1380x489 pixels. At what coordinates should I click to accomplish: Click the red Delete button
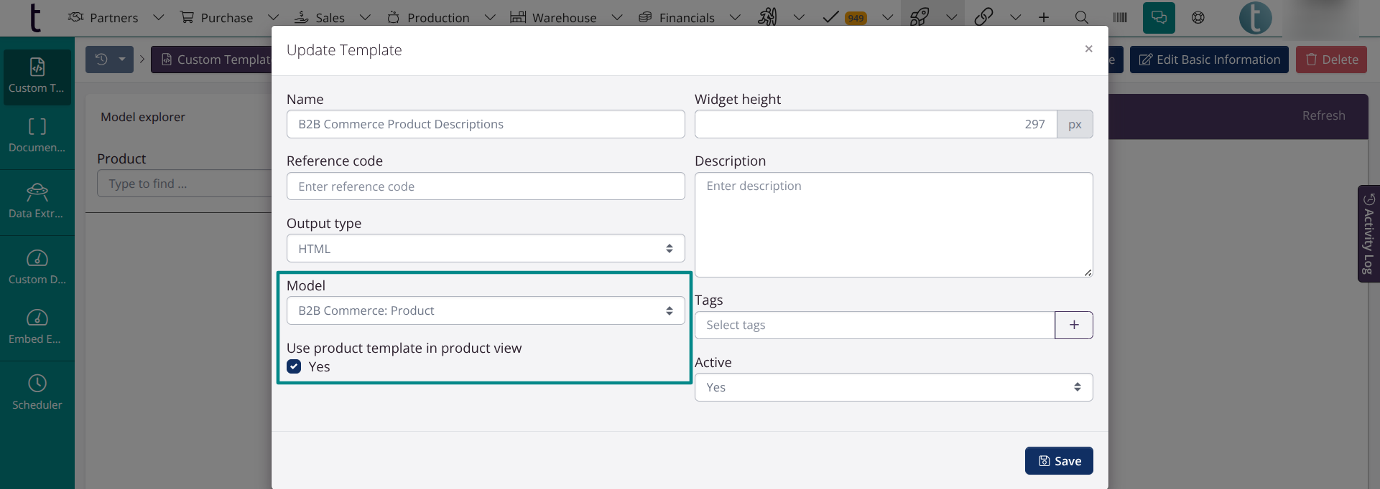tap(1331, 60)
